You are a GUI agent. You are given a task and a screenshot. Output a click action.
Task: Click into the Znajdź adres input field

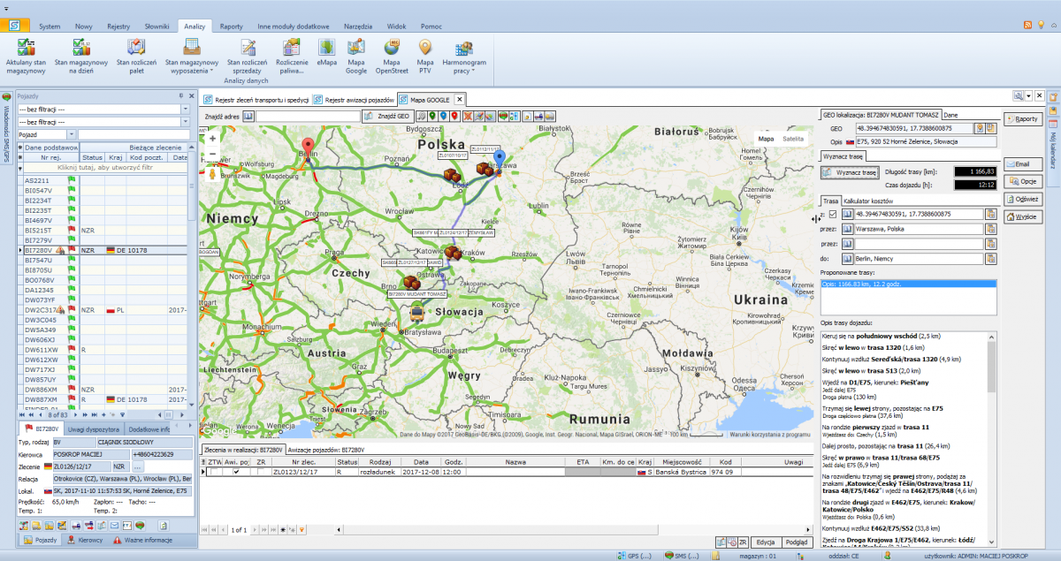308,116
